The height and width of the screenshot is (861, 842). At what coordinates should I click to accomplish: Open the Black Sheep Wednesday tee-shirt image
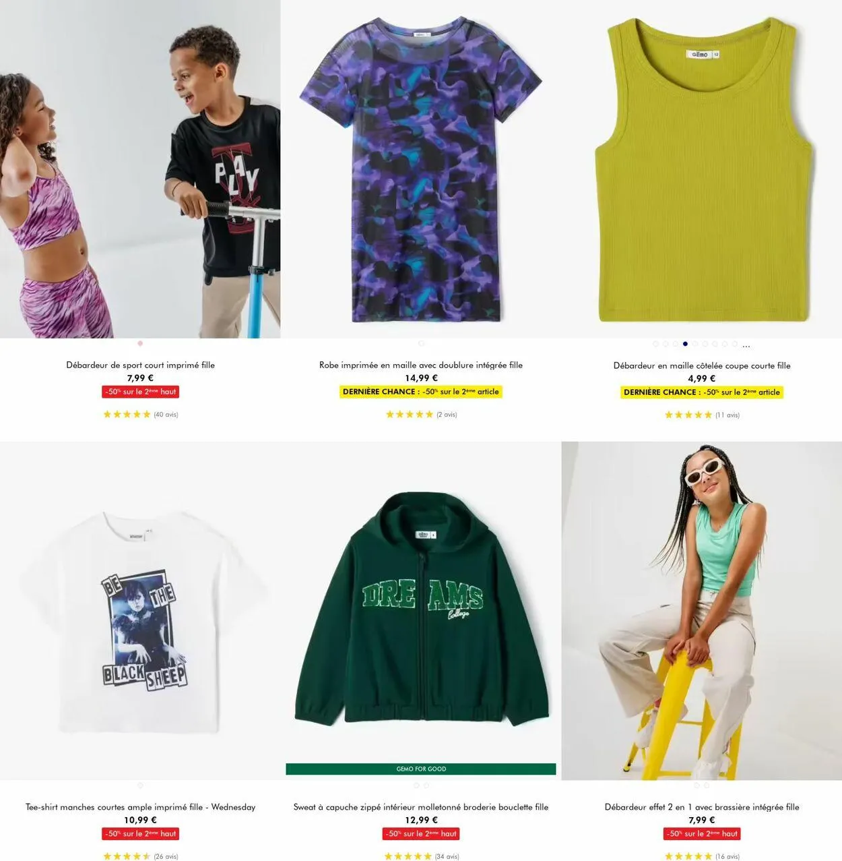140,611
